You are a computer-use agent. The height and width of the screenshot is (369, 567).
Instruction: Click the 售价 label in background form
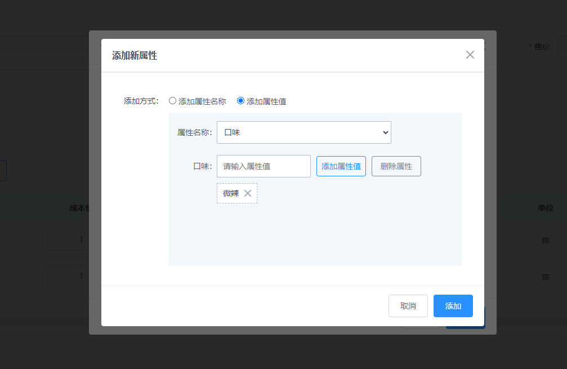[x=542, y=47]
